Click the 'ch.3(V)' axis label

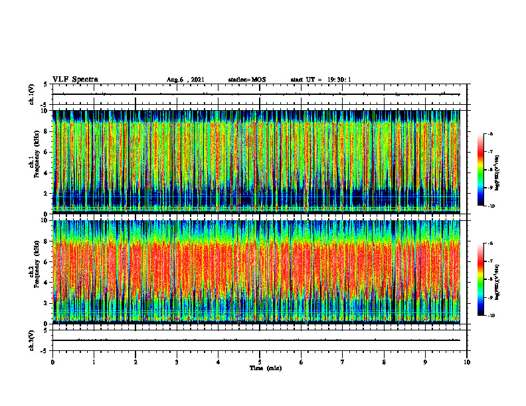pyautogui.click(x=31, y=340)
